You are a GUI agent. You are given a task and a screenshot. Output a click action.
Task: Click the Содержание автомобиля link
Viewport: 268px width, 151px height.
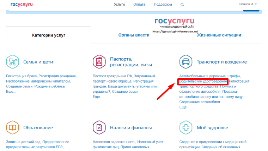200,102
